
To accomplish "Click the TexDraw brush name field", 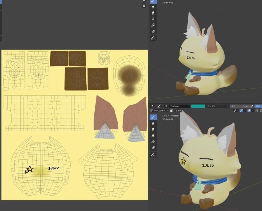I will [179, 106].
